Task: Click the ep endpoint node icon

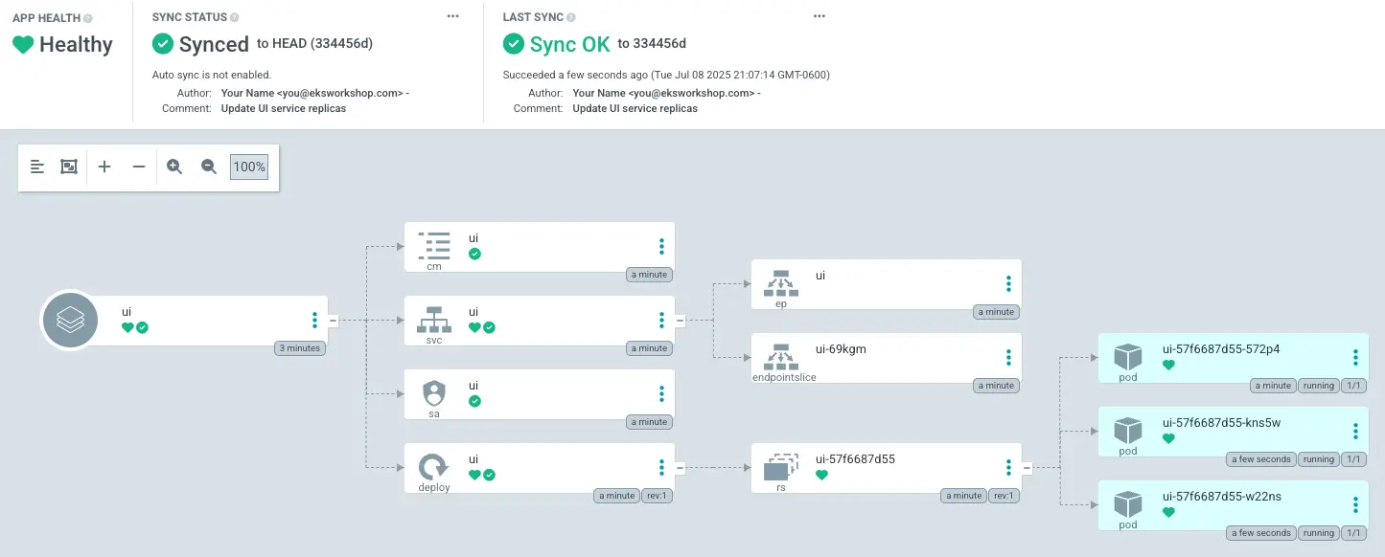Action: 781,282
